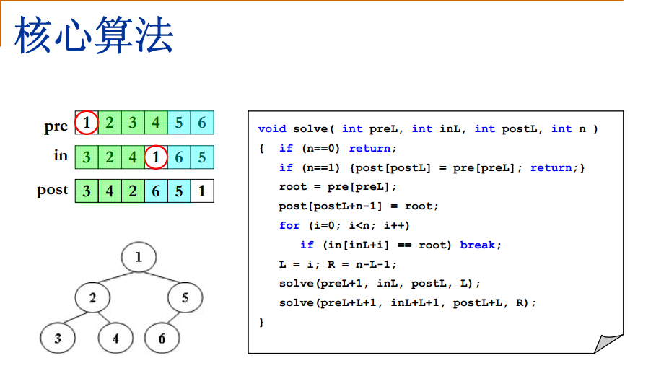This screenshot has height=384, width=656.
Task: Select cell 5 in the pre row
Action: click(x=179, y=123)
